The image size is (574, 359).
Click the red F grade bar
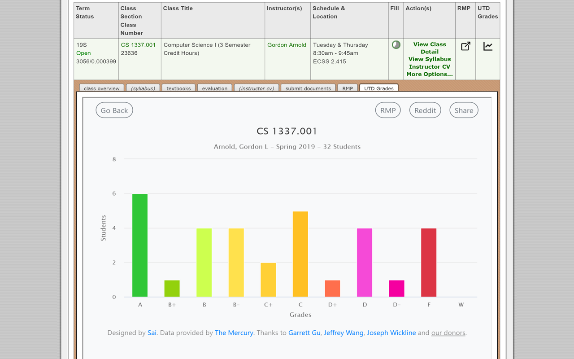point(429,263)
